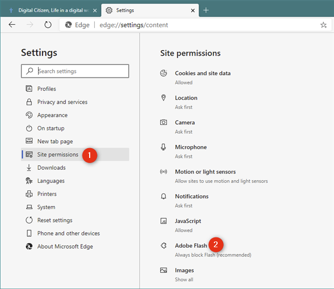Open Cookies and site data permission
This screenshot has height=289, width=334.
tap(203, 73)
